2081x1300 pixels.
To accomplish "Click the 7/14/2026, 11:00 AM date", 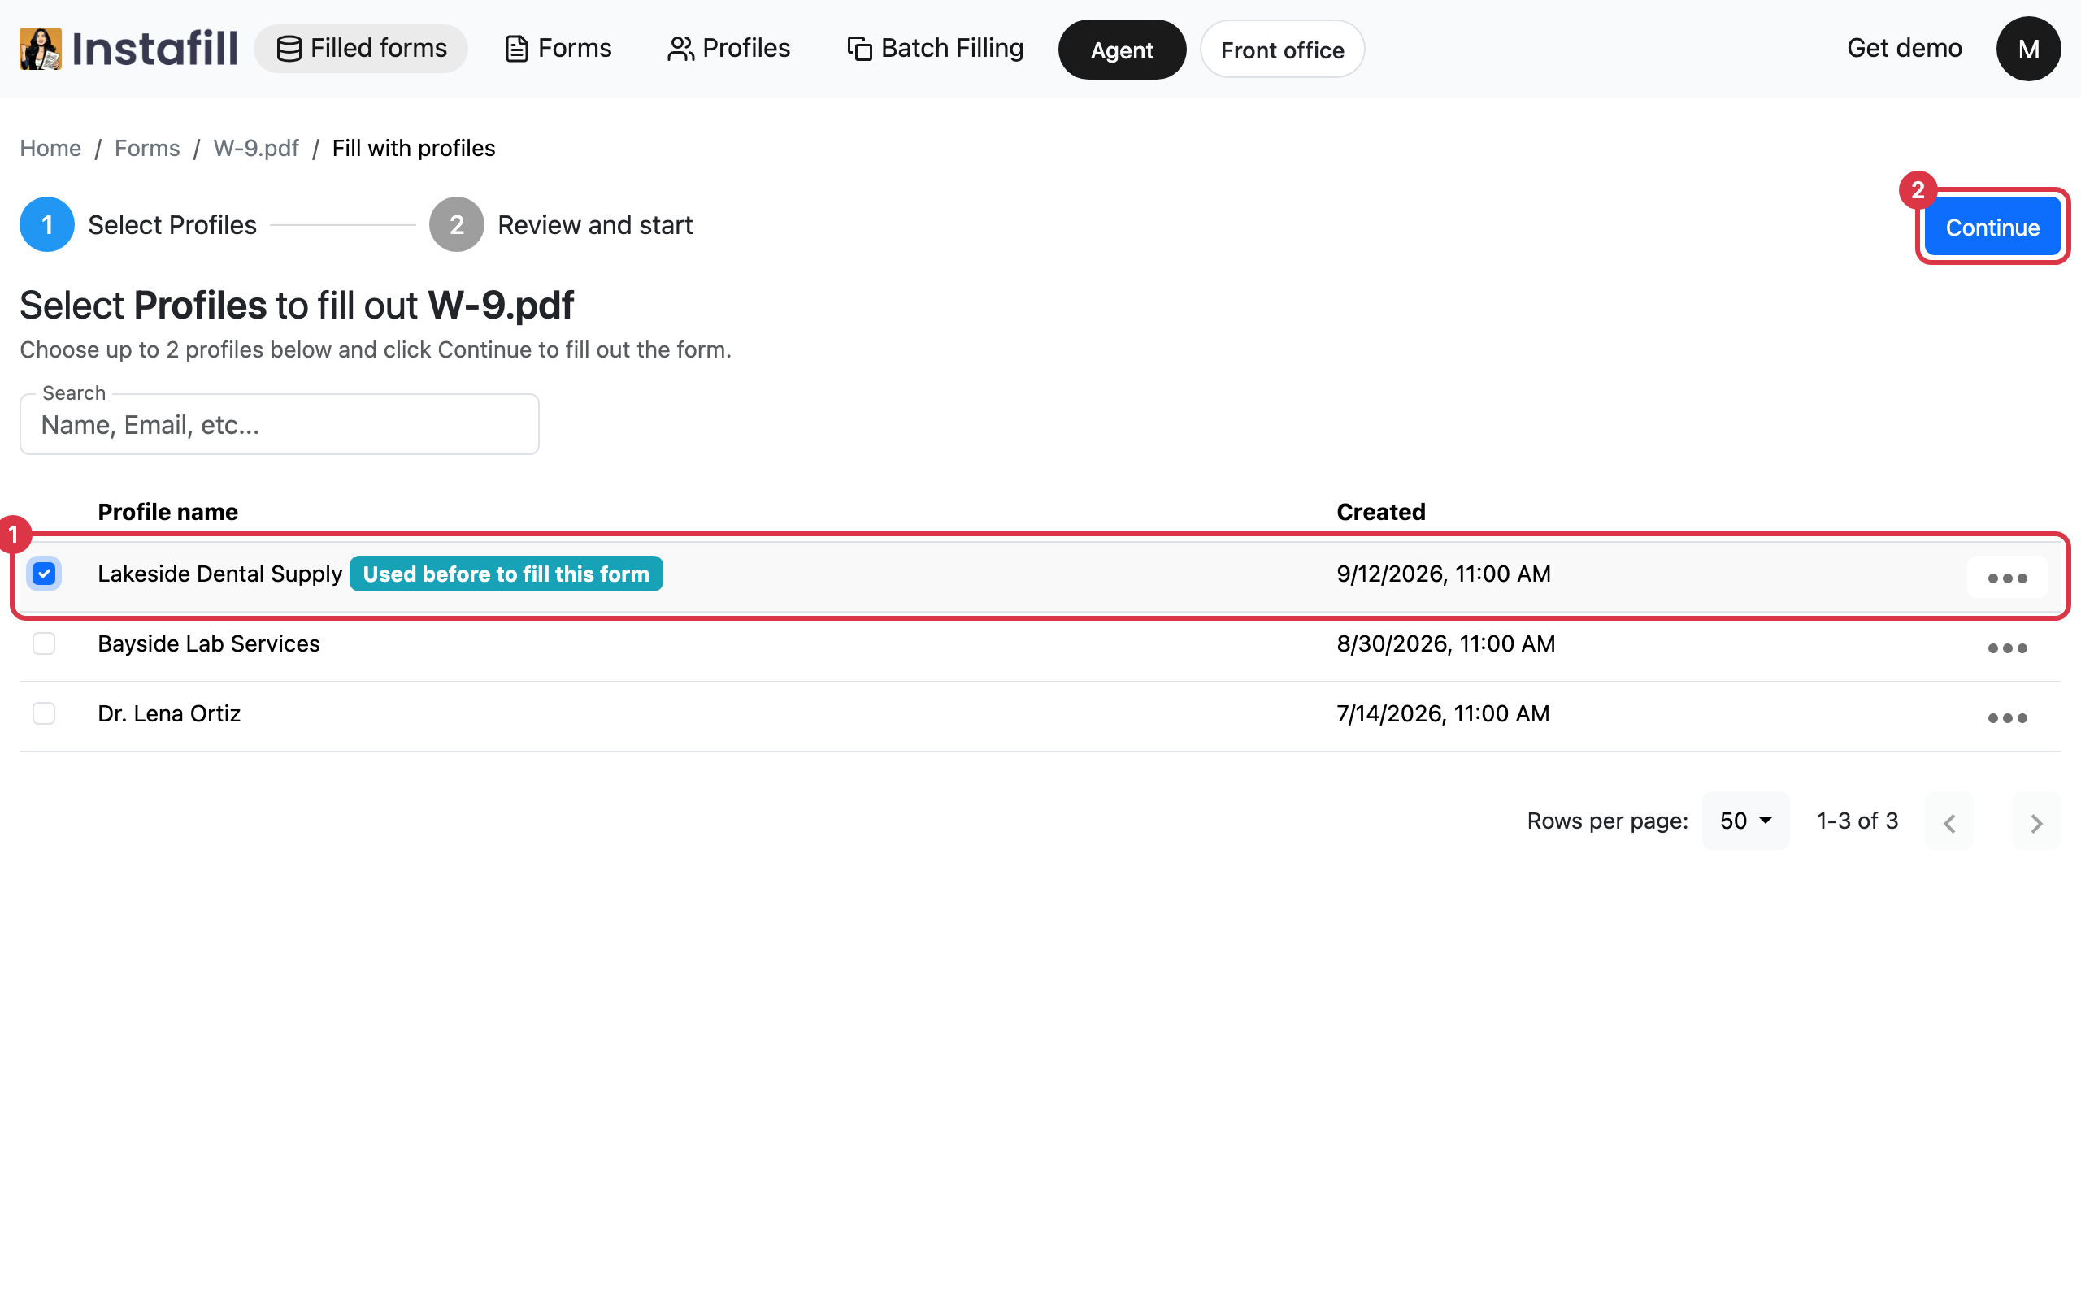I will pyautogui.click(x=1443, y=713).
